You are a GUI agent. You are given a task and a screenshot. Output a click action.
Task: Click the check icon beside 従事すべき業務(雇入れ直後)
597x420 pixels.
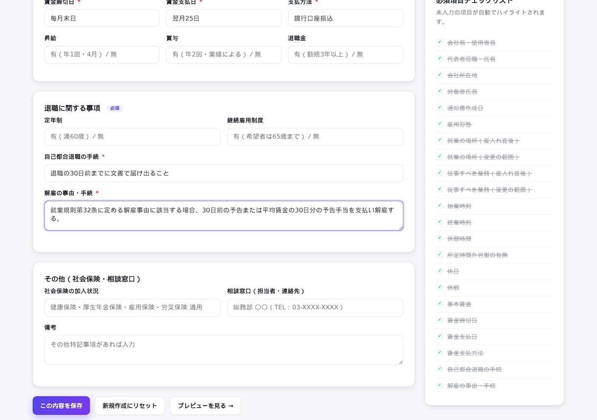click(x=439, y=173)
